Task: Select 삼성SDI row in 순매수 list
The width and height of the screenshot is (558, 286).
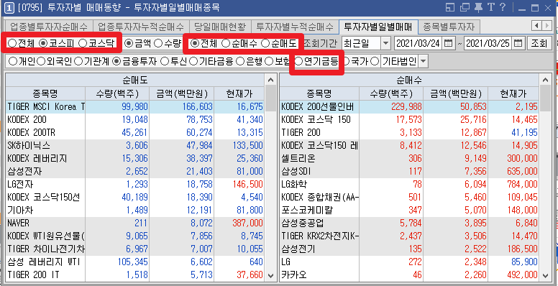Action: click(x=409, y=172)
